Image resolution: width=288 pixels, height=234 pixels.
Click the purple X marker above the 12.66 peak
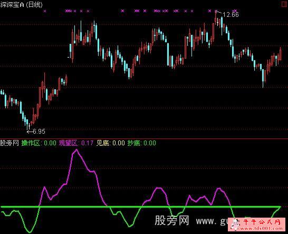(x=216, y=11)
